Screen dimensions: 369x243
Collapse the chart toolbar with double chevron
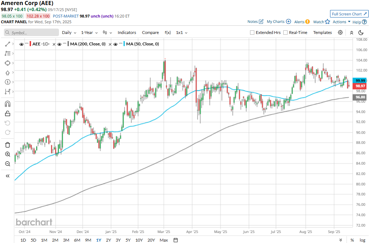pos(351,33)
